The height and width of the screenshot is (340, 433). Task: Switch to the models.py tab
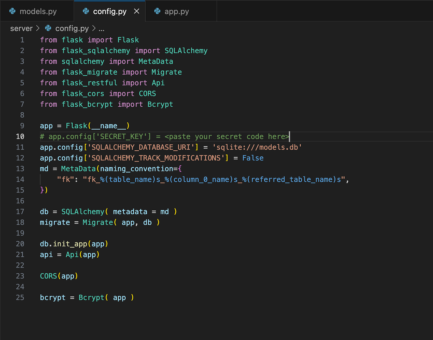[38, 11]
